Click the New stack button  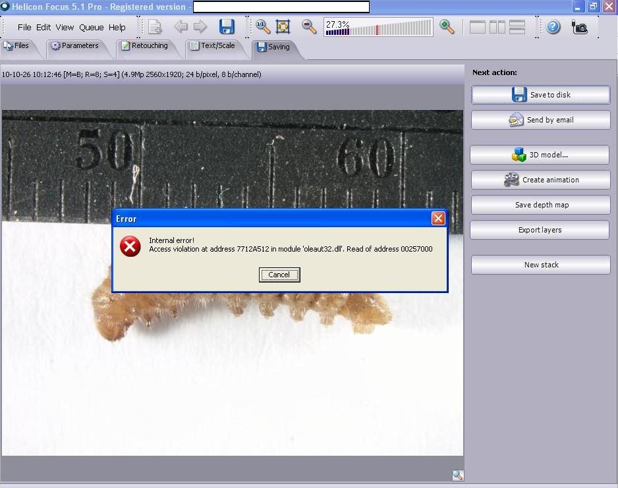tap(540, 265)
